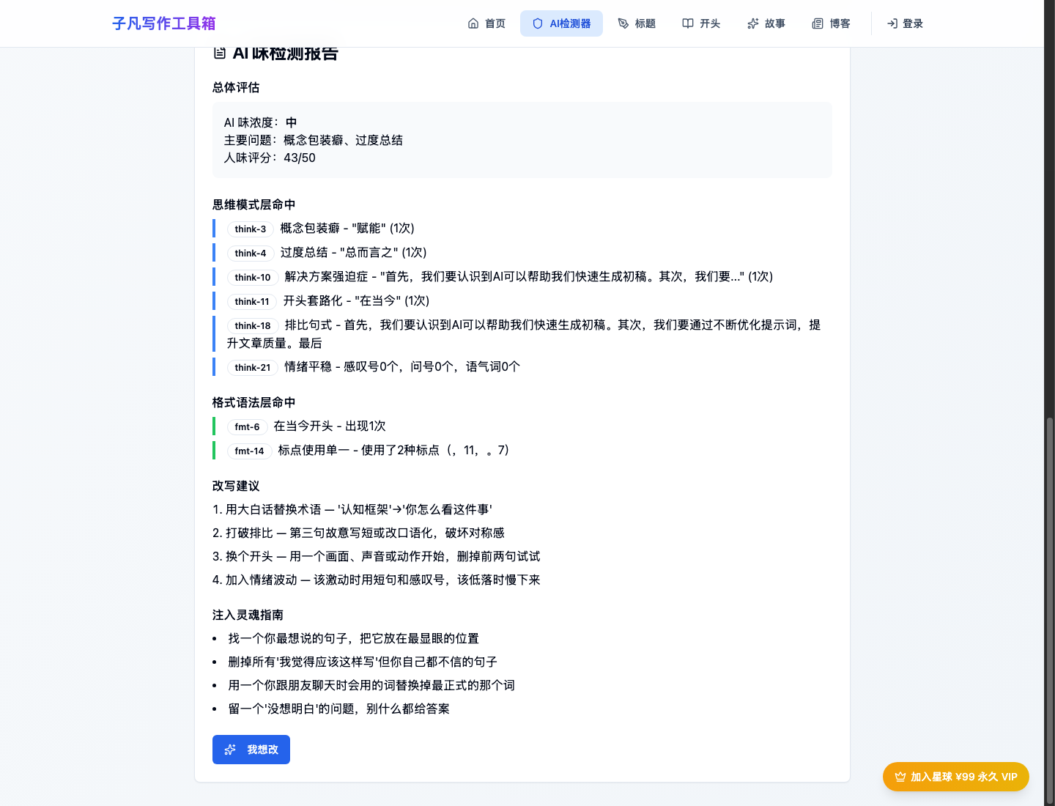This screenshot has height=806, width=1055.
Task: Open the 开头 menu item
Action: click(x=701, y=23)
